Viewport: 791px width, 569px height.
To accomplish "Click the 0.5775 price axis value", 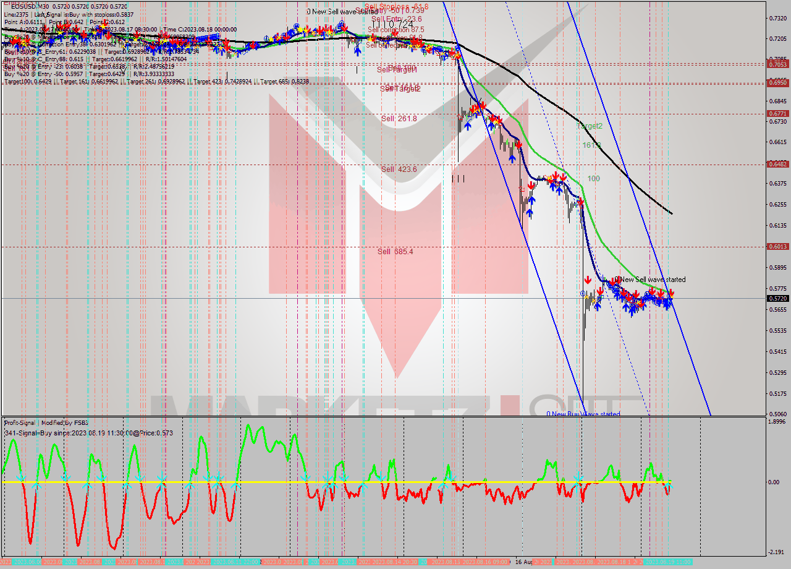I will pyautogui.click(x=777, y=288).
